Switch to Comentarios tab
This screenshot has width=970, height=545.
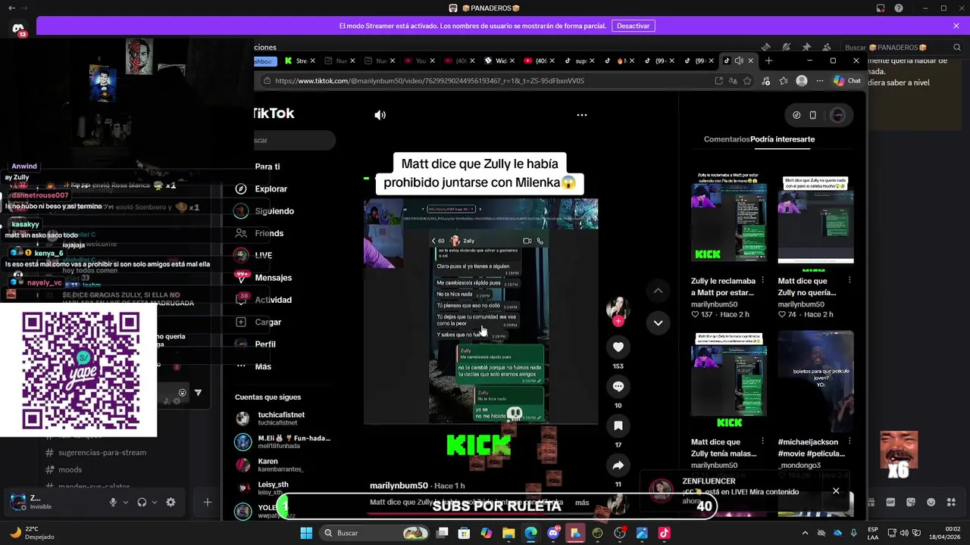click(x=727, y=139)
